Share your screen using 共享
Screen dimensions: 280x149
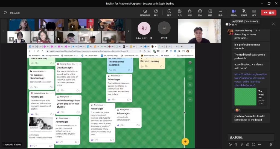tap(254, 12)
